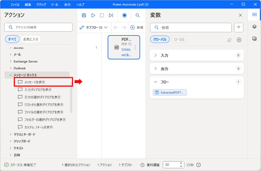
Task: Start the recorder icon
Action: [124, 15]
